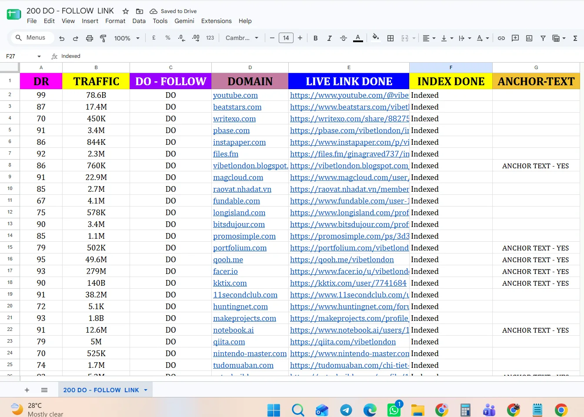584x417 pixels.
Task: Click the Redo icon
Action: click(x=76, y=38)
